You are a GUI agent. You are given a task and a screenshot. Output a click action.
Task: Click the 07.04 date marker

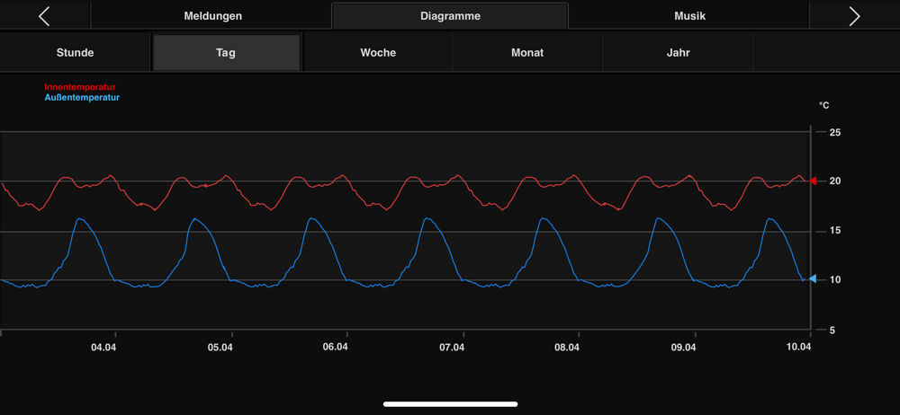(x=452, y=347)
